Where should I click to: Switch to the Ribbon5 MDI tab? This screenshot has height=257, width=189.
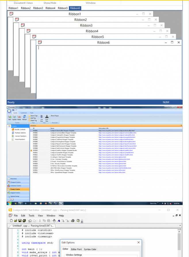63,8
